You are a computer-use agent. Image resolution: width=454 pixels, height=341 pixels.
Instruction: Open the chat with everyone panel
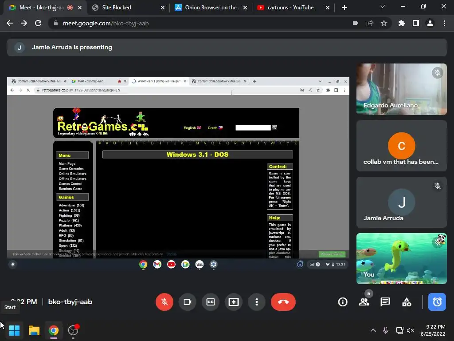click(385, 302)
